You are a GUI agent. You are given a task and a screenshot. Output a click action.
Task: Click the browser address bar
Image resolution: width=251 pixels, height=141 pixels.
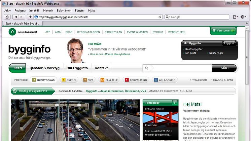pos(98,17)
